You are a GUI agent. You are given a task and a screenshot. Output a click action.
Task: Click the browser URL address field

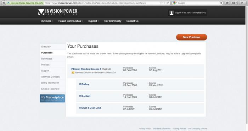(102, 3)
